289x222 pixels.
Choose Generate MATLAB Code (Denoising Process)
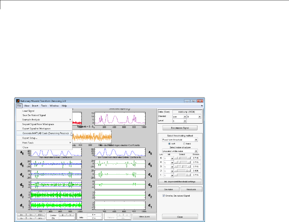[x=46, y=133]
